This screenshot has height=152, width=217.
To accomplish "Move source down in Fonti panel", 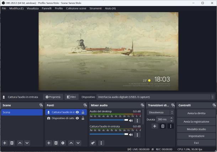I will pyautogui.click(x=78, y=143).
